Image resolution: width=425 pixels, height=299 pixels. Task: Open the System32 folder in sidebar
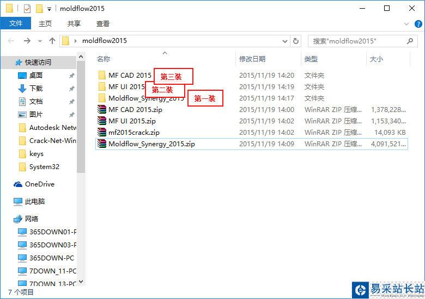(x=44, y=166)
